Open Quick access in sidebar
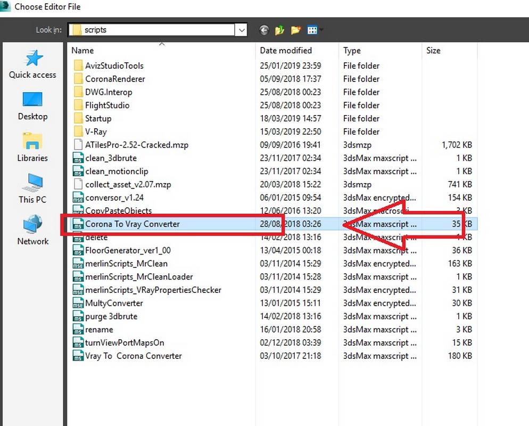Screen dimensions: 529x426 32,64
